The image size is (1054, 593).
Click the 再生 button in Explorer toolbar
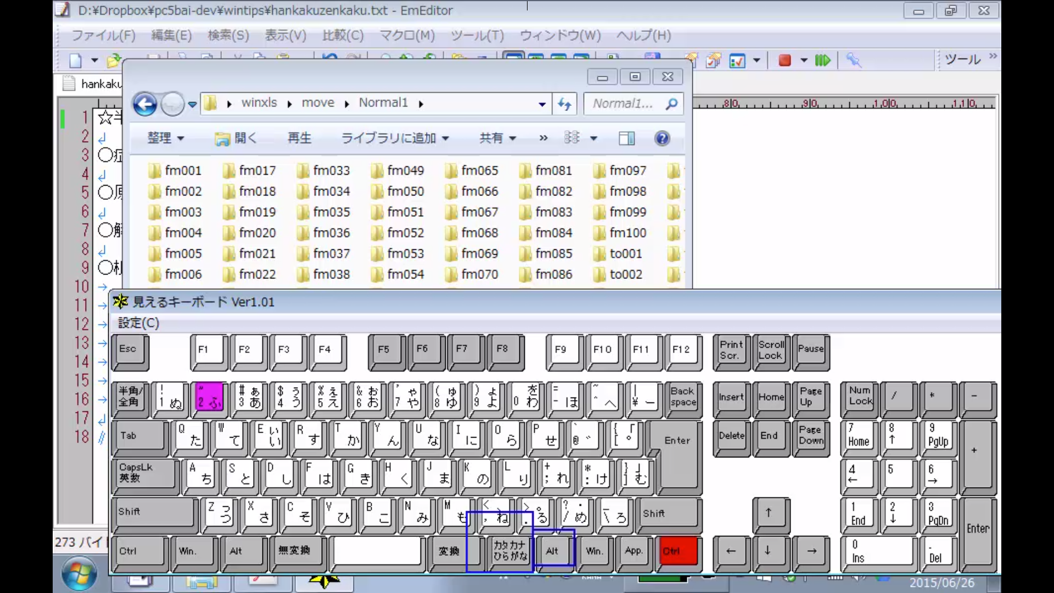pyautogui.click(x=299, y=138)
